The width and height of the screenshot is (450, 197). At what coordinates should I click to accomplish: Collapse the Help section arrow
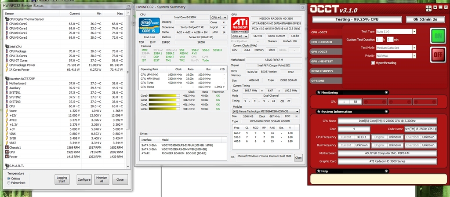(386, 171)
